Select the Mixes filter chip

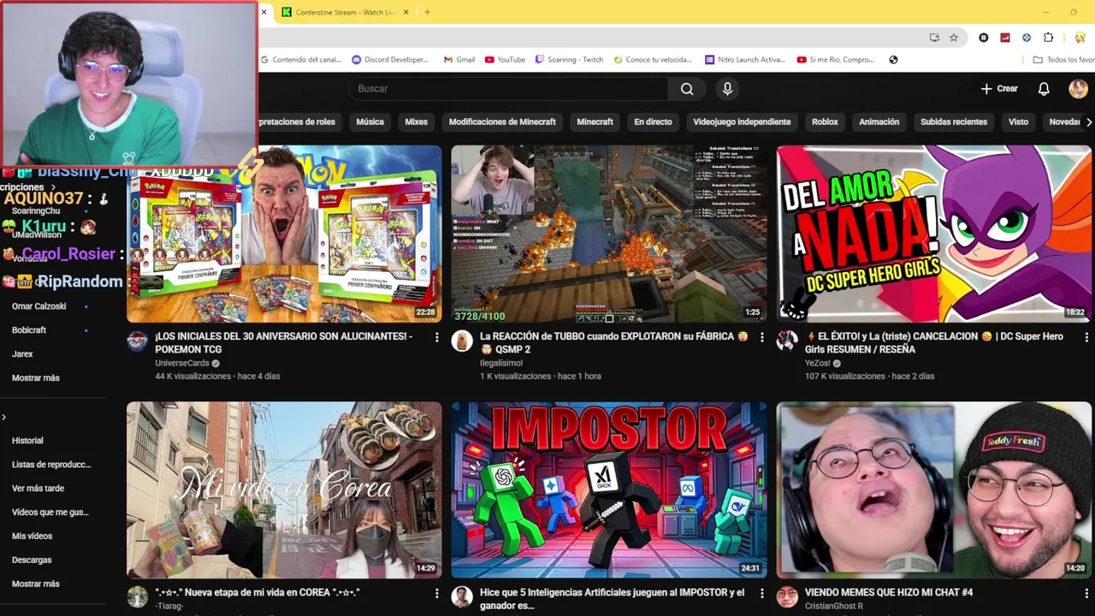[x=416, y=122]
